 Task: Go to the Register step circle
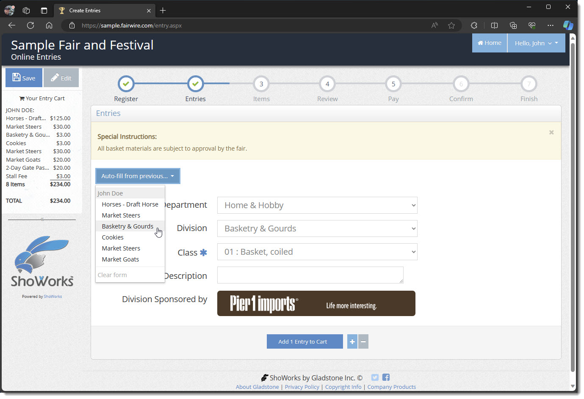pyautogui.click(x=126, y=84)
